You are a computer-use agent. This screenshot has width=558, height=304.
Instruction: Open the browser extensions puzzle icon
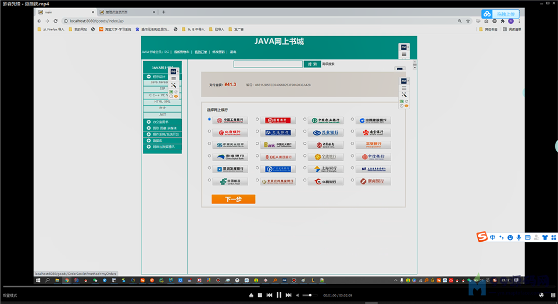[502, 21]
